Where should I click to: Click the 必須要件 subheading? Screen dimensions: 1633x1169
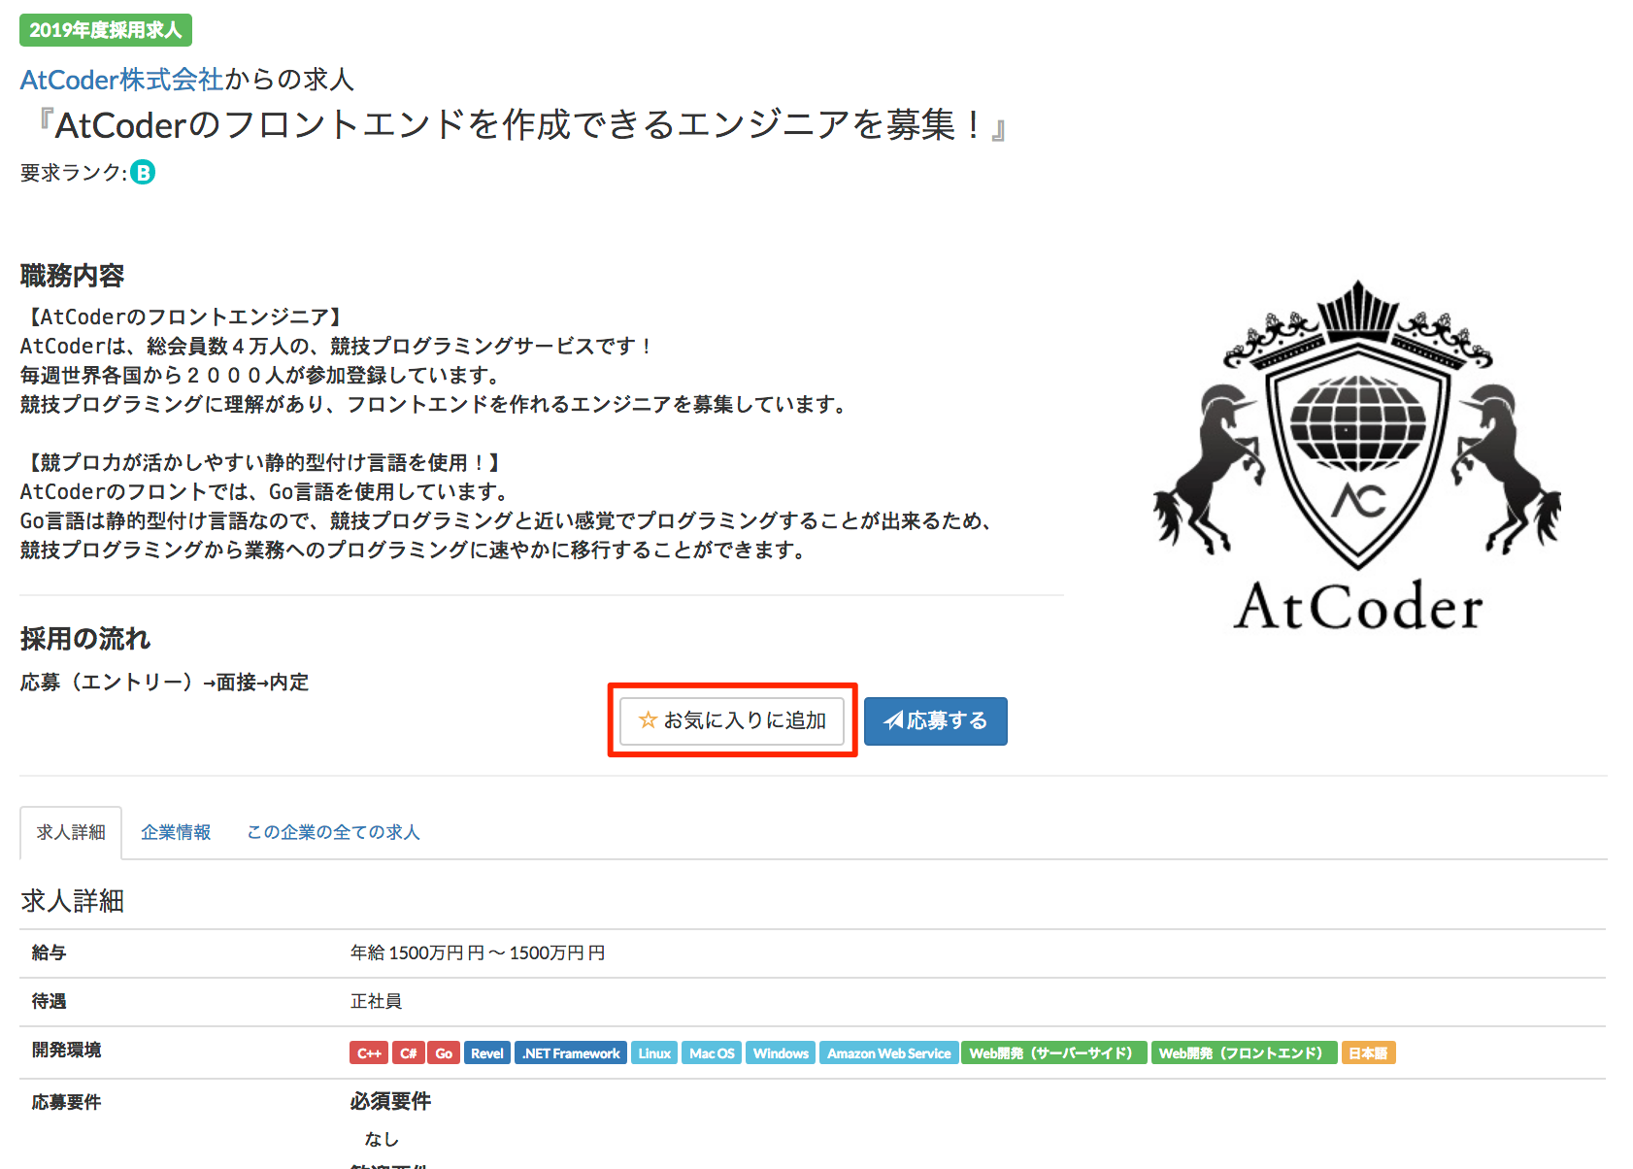[x=390, y=1101]
